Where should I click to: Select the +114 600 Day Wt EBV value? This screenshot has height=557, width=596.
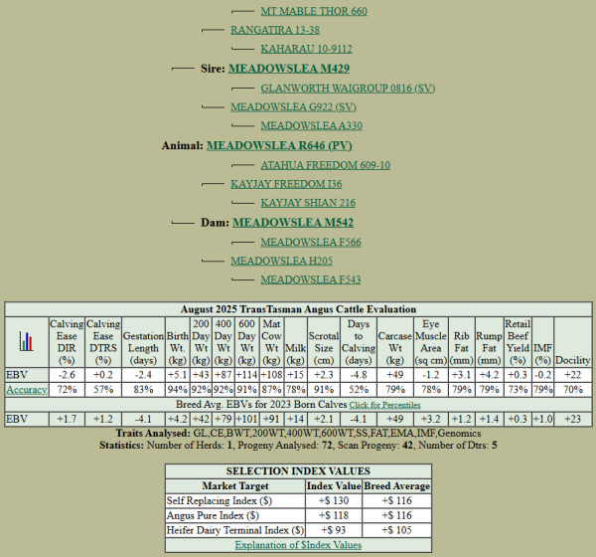coord(247,375)
